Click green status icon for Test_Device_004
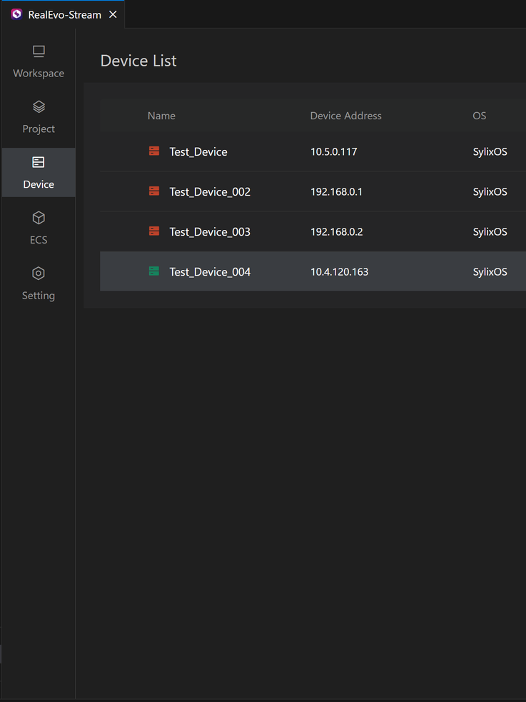The height and width of the screenshot is (702, 526). point(154,271)
